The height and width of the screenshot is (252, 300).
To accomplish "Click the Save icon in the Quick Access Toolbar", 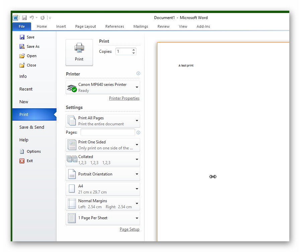I will [24, 18].
